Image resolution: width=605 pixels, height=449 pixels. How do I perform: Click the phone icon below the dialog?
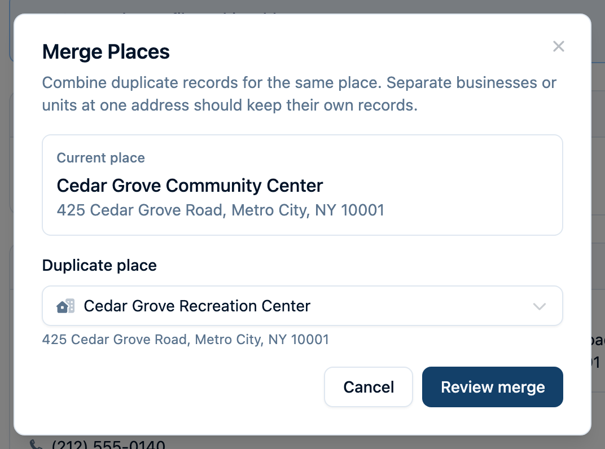click(36, 444)
